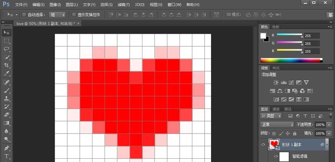The width and height of the screenshot is (335, 162).
Task: Filter layers by Type layers (T icon)
Action: pyautogui.click(x=305, y=116)
